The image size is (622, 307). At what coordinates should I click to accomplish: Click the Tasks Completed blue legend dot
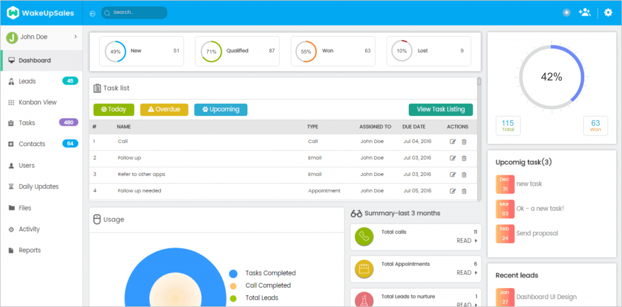233,274
